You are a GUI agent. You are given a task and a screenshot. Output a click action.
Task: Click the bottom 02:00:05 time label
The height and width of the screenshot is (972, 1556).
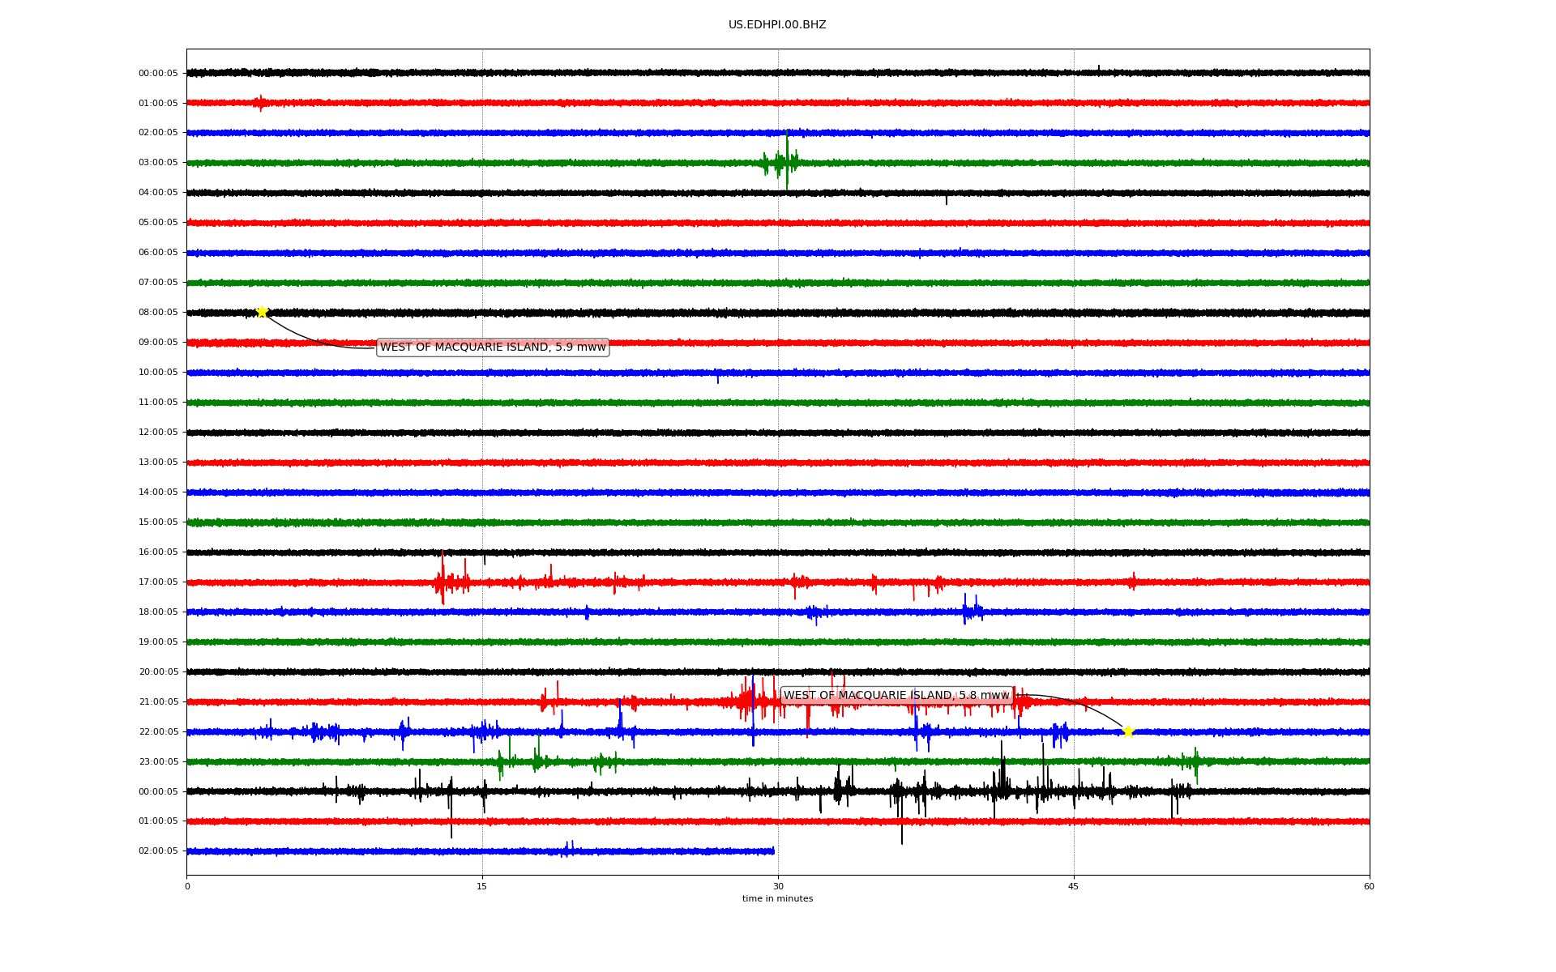tap(158, 851)
